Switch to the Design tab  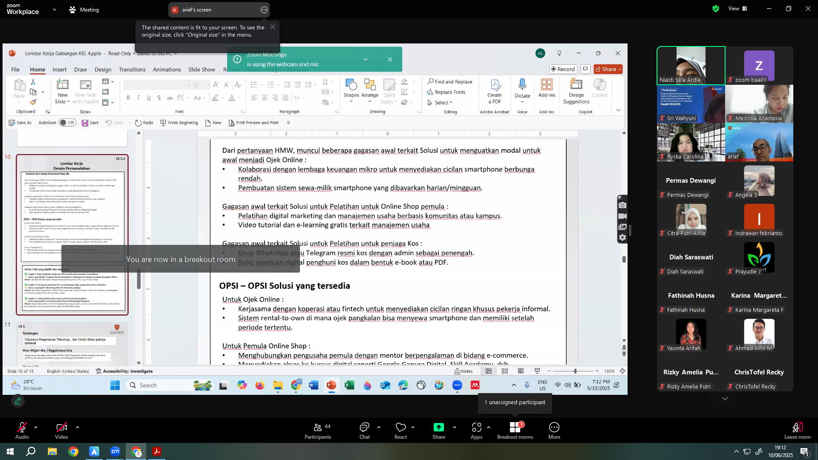point(103,69)
